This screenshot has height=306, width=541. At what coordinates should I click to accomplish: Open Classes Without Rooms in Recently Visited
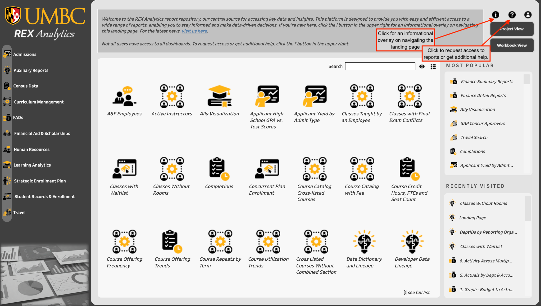483,203
